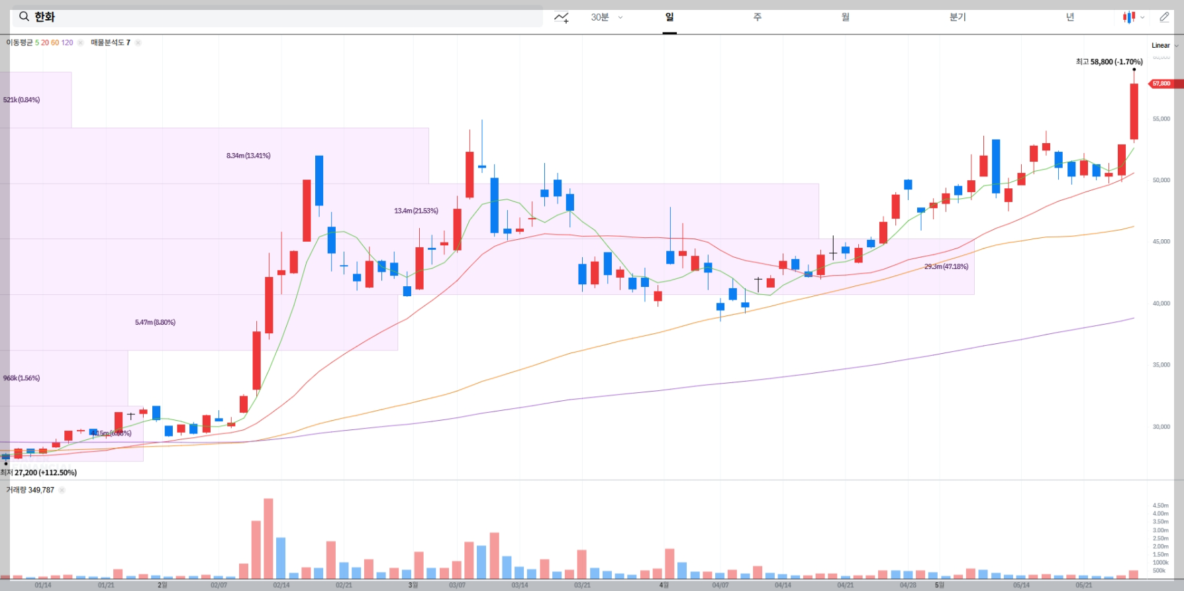Screen dimensions: 1184x591
Task: Click the 02/14 date on the time axis
Action: (281, 585)
